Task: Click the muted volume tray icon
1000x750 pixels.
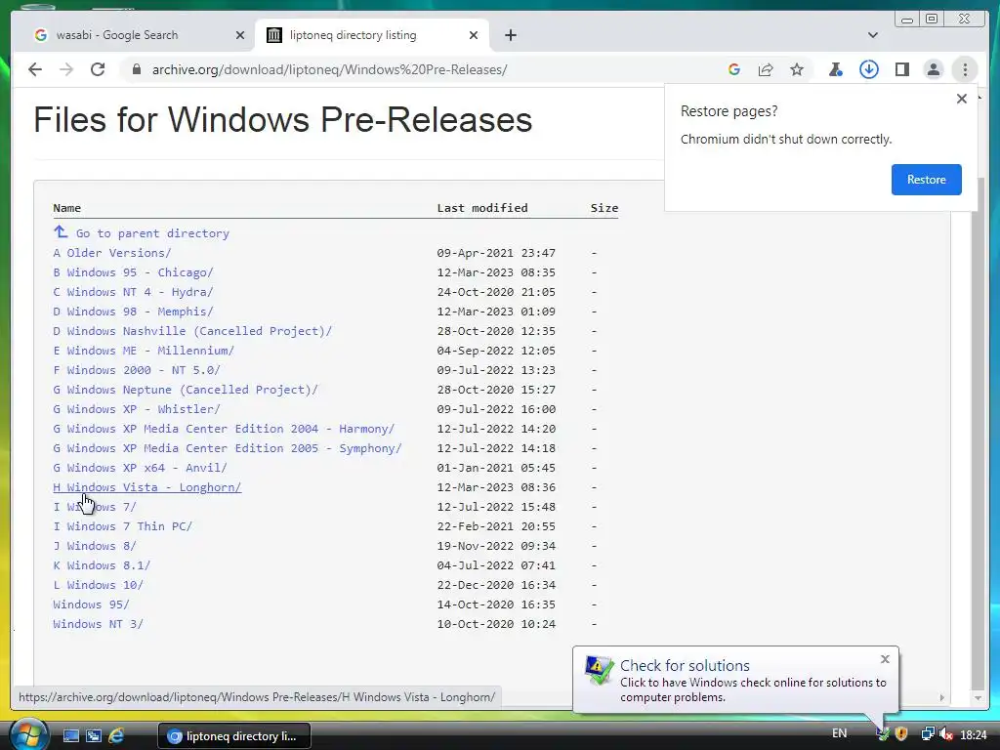Action: pos(946,734)
